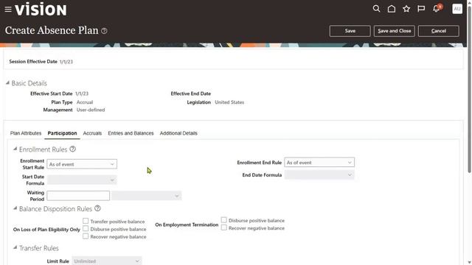Viewport: 472px width, 265px height.
Task: Open the Start Date Formula dropdown
Action: pos(82,180)
